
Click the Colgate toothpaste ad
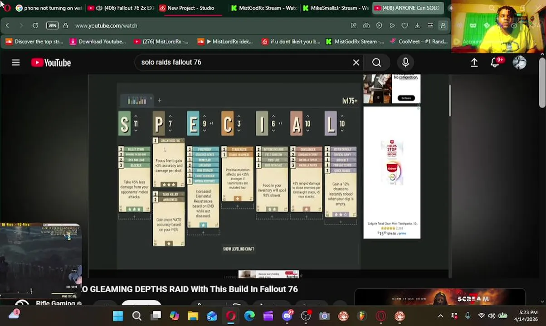[392, 172]
